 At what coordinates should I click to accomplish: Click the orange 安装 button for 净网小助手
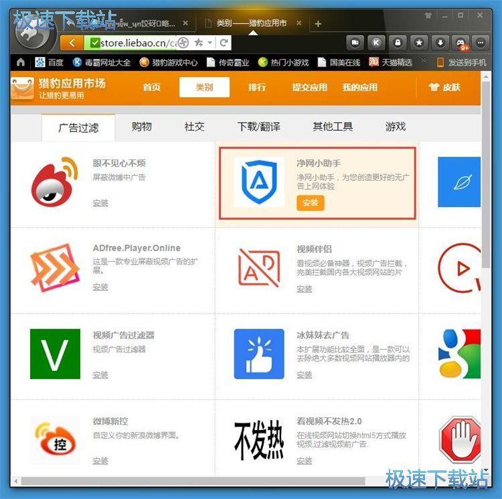(310, 203)
